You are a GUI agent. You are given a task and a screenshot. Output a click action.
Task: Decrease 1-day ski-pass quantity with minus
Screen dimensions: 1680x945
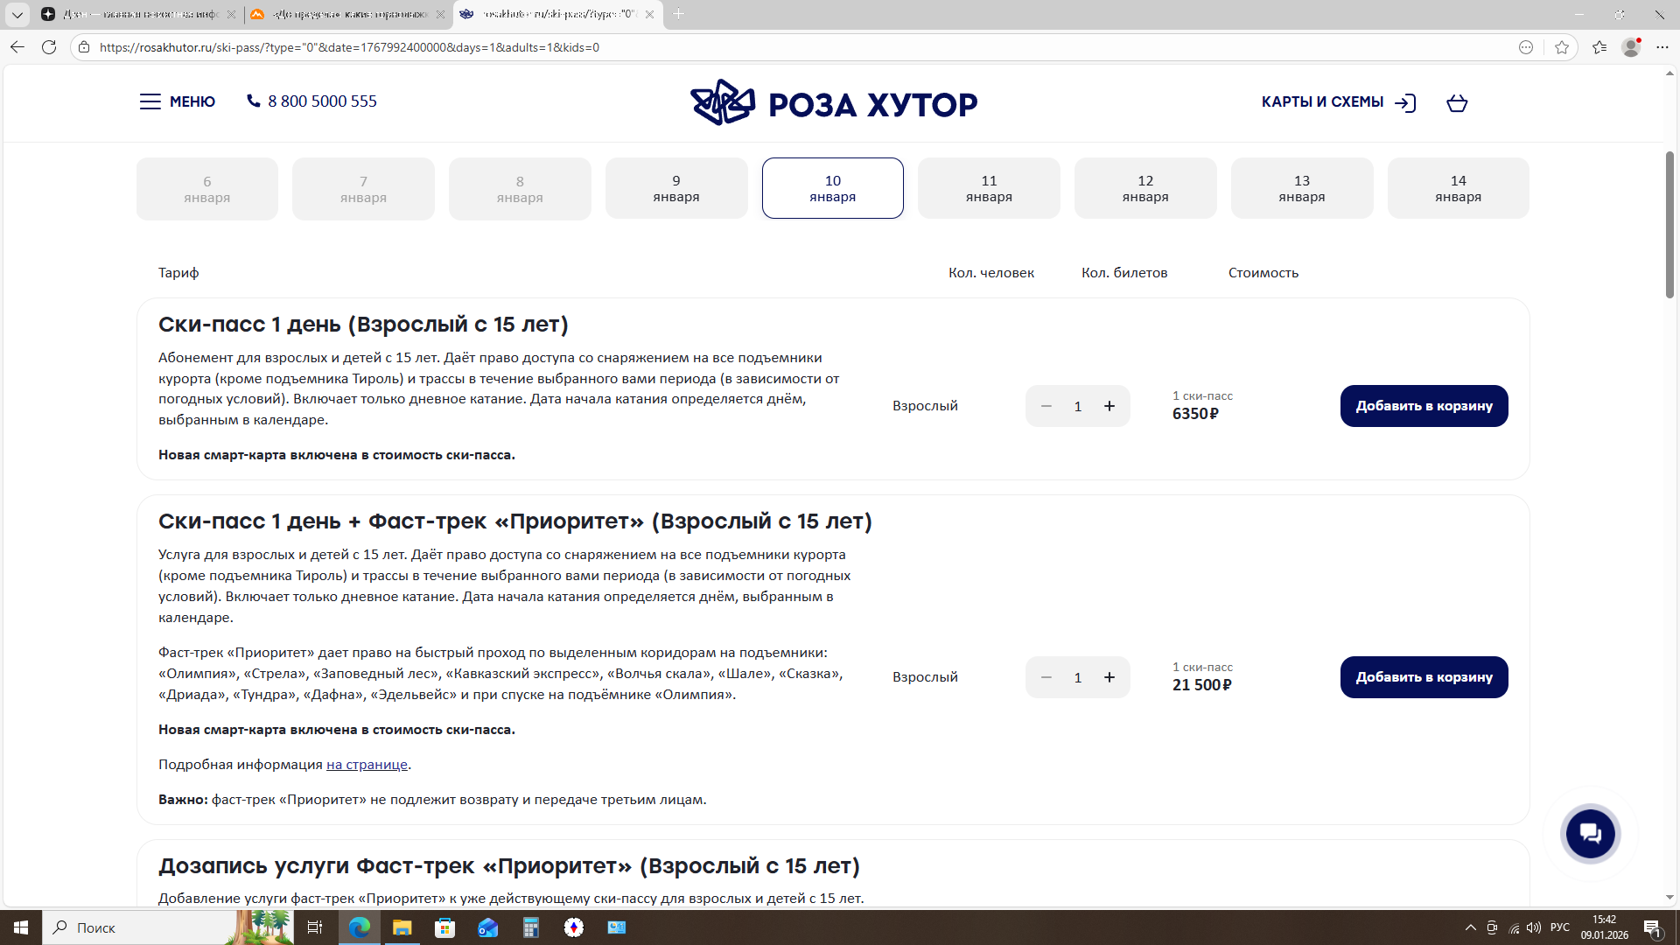[1046, 406]
